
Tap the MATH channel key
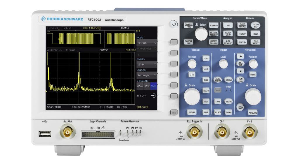(206, 91)
